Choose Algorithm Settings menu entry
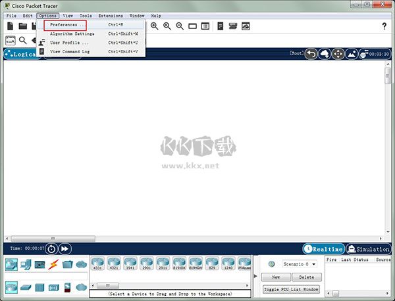This screenshot has height=301, width=395. click(x=92, y=34)
